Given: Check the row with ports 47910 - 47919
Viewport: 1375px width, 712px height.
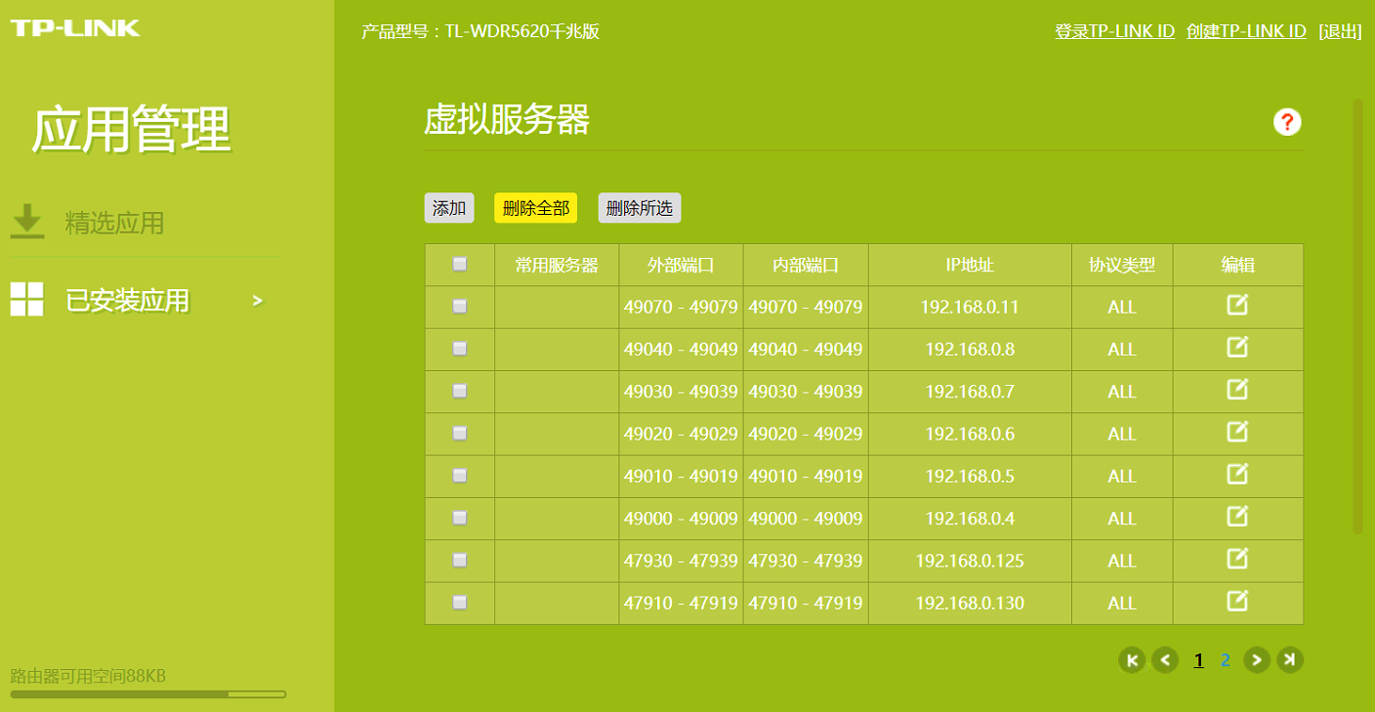Looking at the screenshot, I should (460, 603).
